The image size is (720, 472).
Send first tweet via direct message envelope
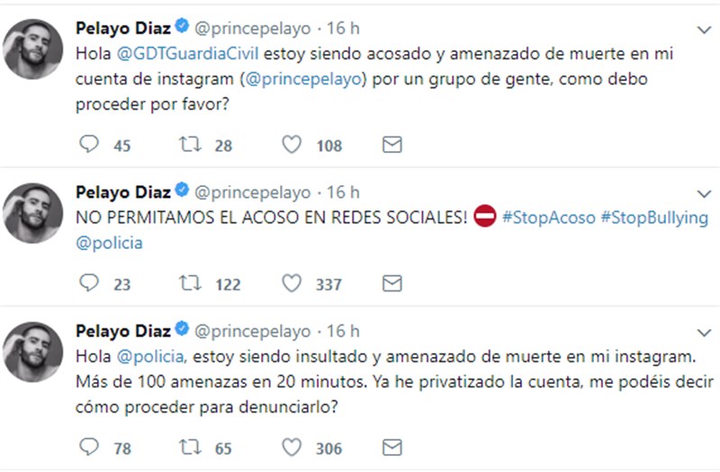pyautogui.click(x=391, y=145)
